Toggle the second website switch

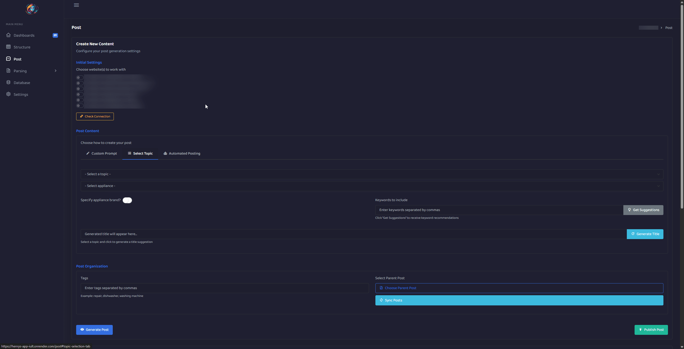(x=80, y=83)
